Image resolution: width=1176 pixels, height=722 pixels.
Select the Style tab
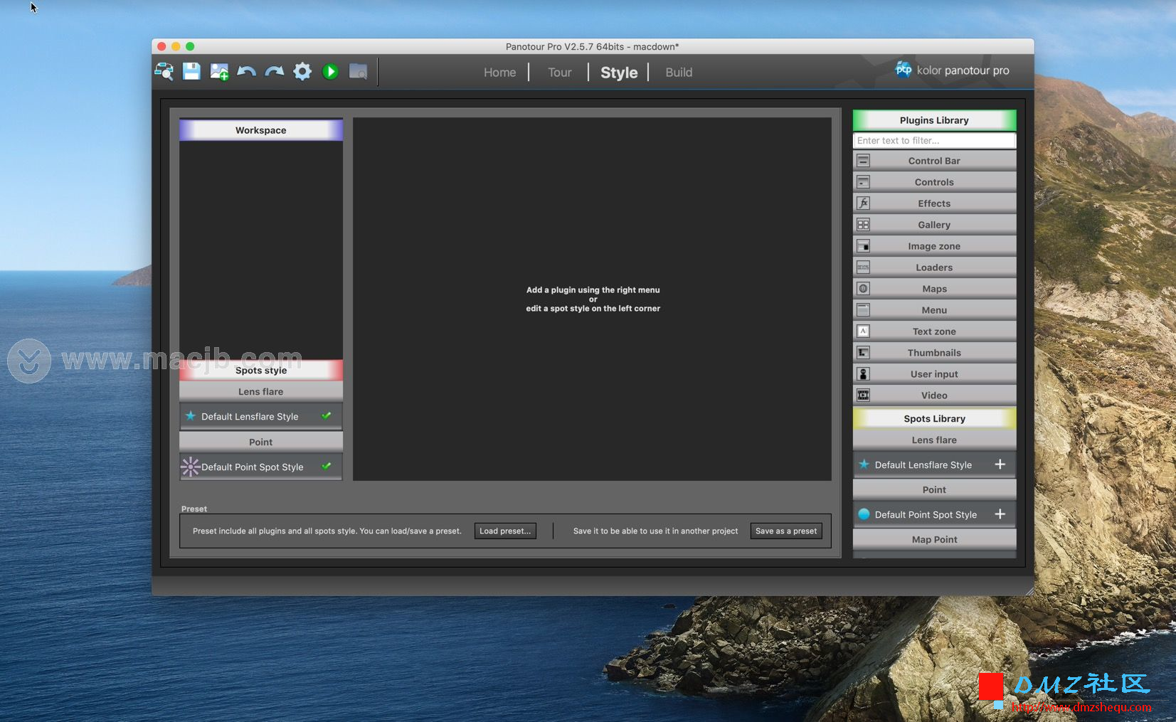619,73
